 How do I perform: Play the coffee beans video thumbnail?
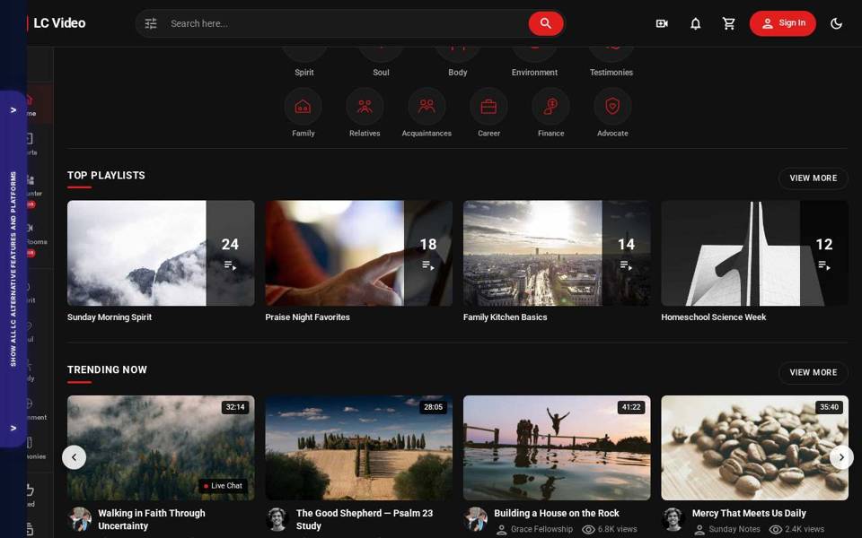pyautogui.click(x=754, y=448)
